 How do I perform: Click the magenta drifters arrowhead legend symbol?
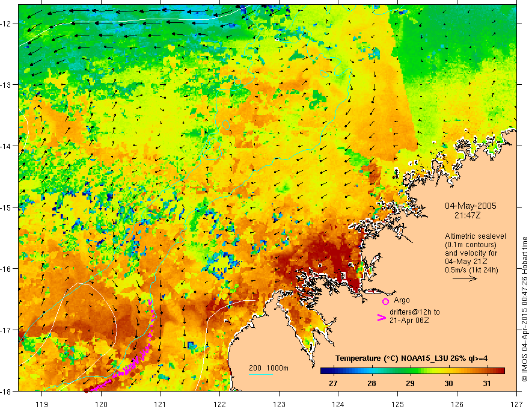381,318
